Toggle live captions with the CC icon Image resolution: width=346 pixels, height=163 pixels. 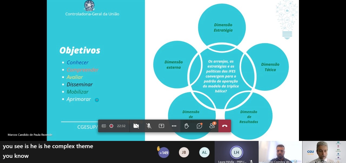click(x=104, y=126)
